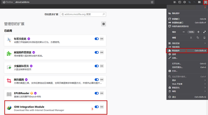Select 附加组件 in the menu
The height and width of the screenshot is (115, 208).
point(187,51)
